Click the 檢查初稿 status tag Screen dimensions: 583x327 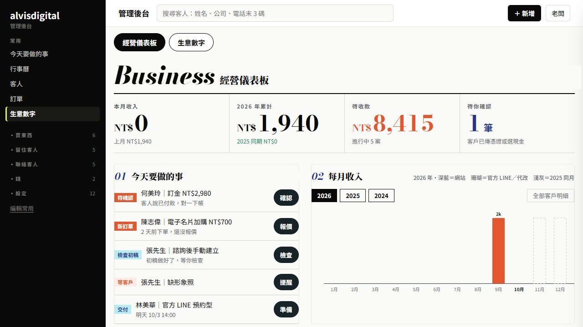[x=128, y=255]
